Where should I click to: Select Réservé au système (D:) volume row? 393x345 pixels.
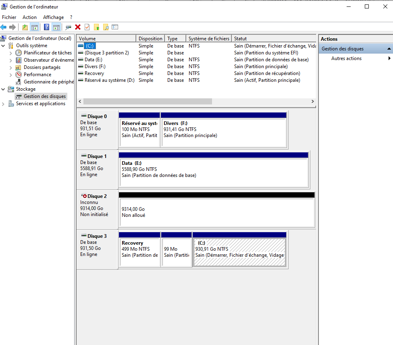[x=196, y=80]
